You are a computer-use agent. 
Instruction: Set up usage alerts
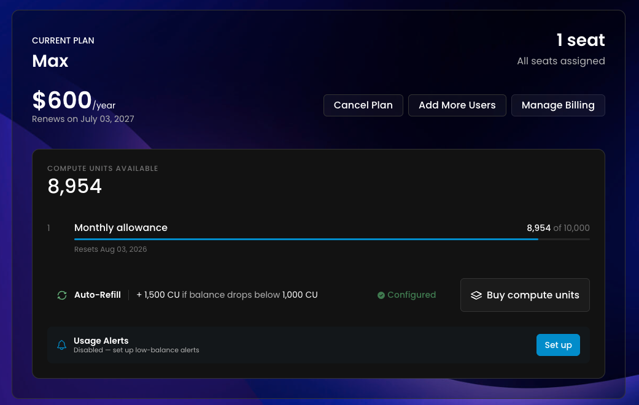(x=558, y=345)
